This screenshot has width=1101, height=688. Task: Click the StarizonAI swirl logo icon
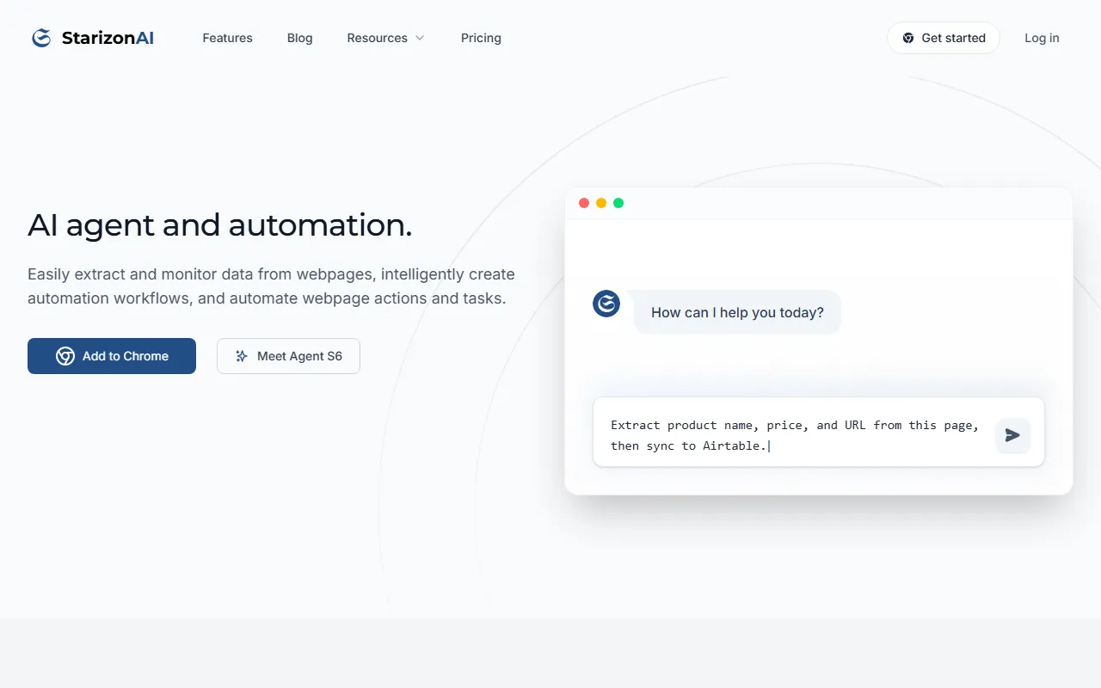tap(41, 38)
